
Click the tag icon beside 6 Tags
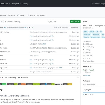tap(15, 21)
